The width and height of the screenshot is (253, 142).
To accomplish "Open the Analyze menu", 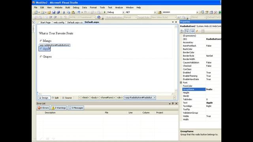I will click(x=119, y=7).
